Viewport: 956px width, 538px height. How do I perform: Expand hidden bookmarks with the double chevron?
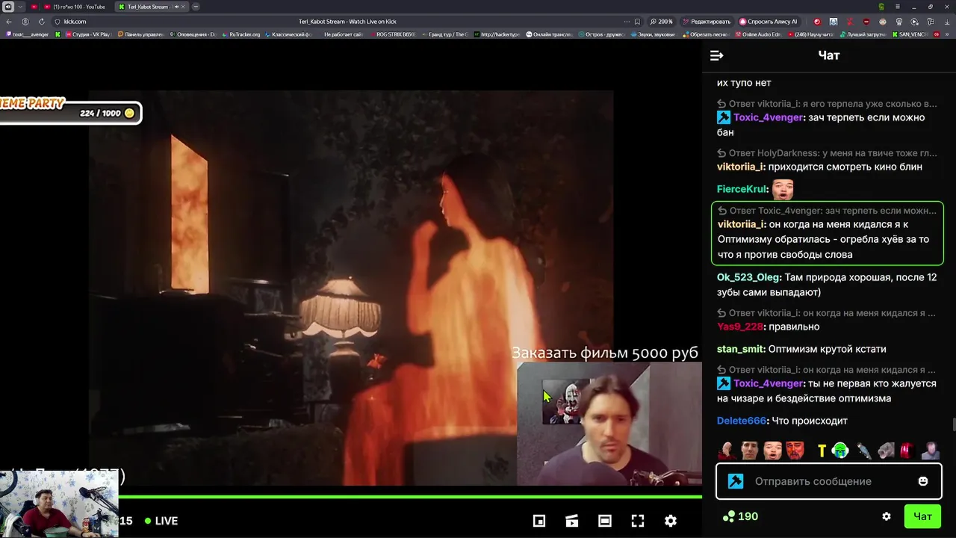946,34
